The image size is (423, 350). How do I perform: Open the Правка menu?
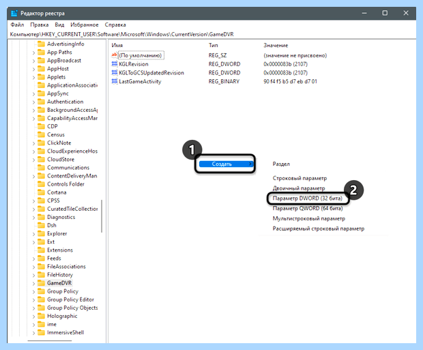click(40, 25)
